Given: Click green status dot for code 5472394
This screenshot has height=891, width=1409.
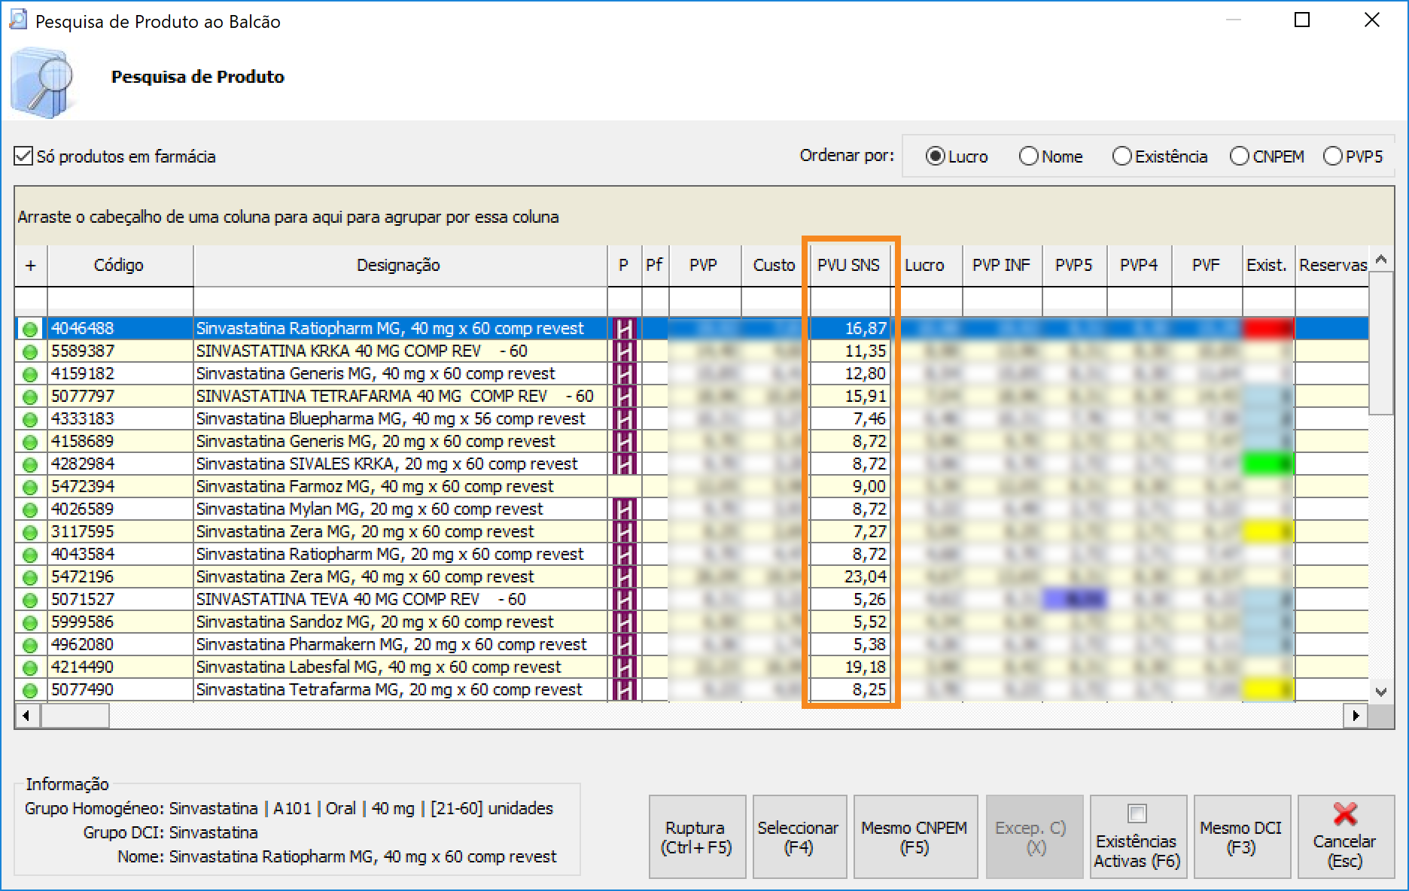Looking at the screenshot, I should [x=30, y=487].
